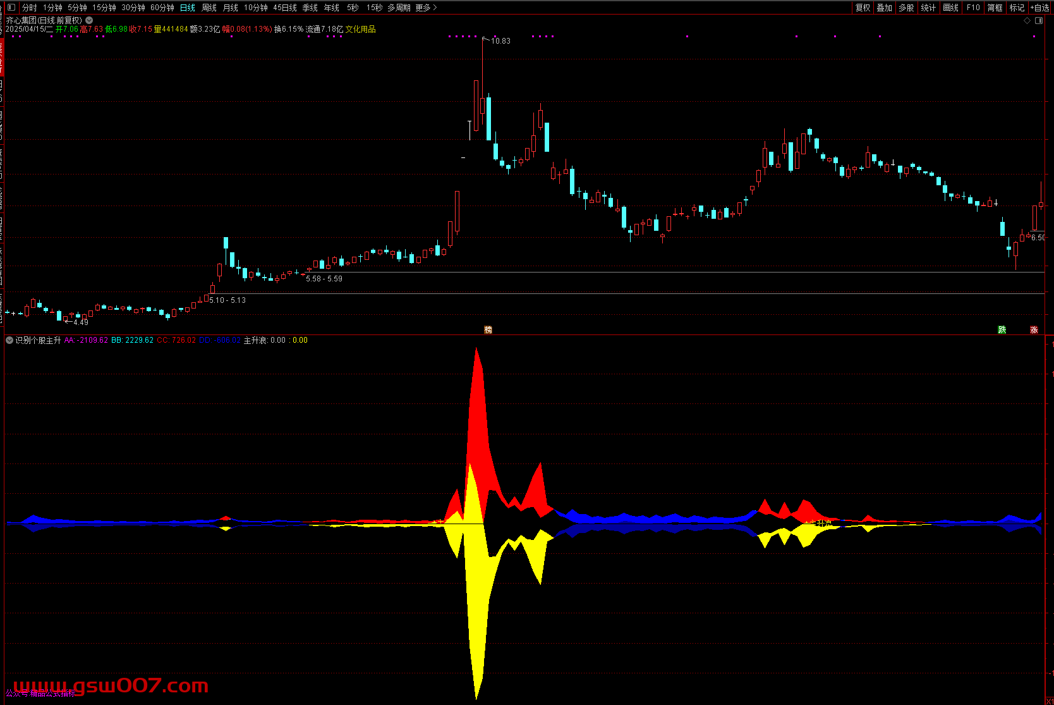Click the red 涨 marker icon

(1034, 329)
